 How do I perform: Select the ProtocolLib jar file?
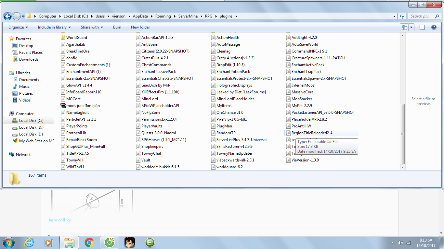(73, 133)
